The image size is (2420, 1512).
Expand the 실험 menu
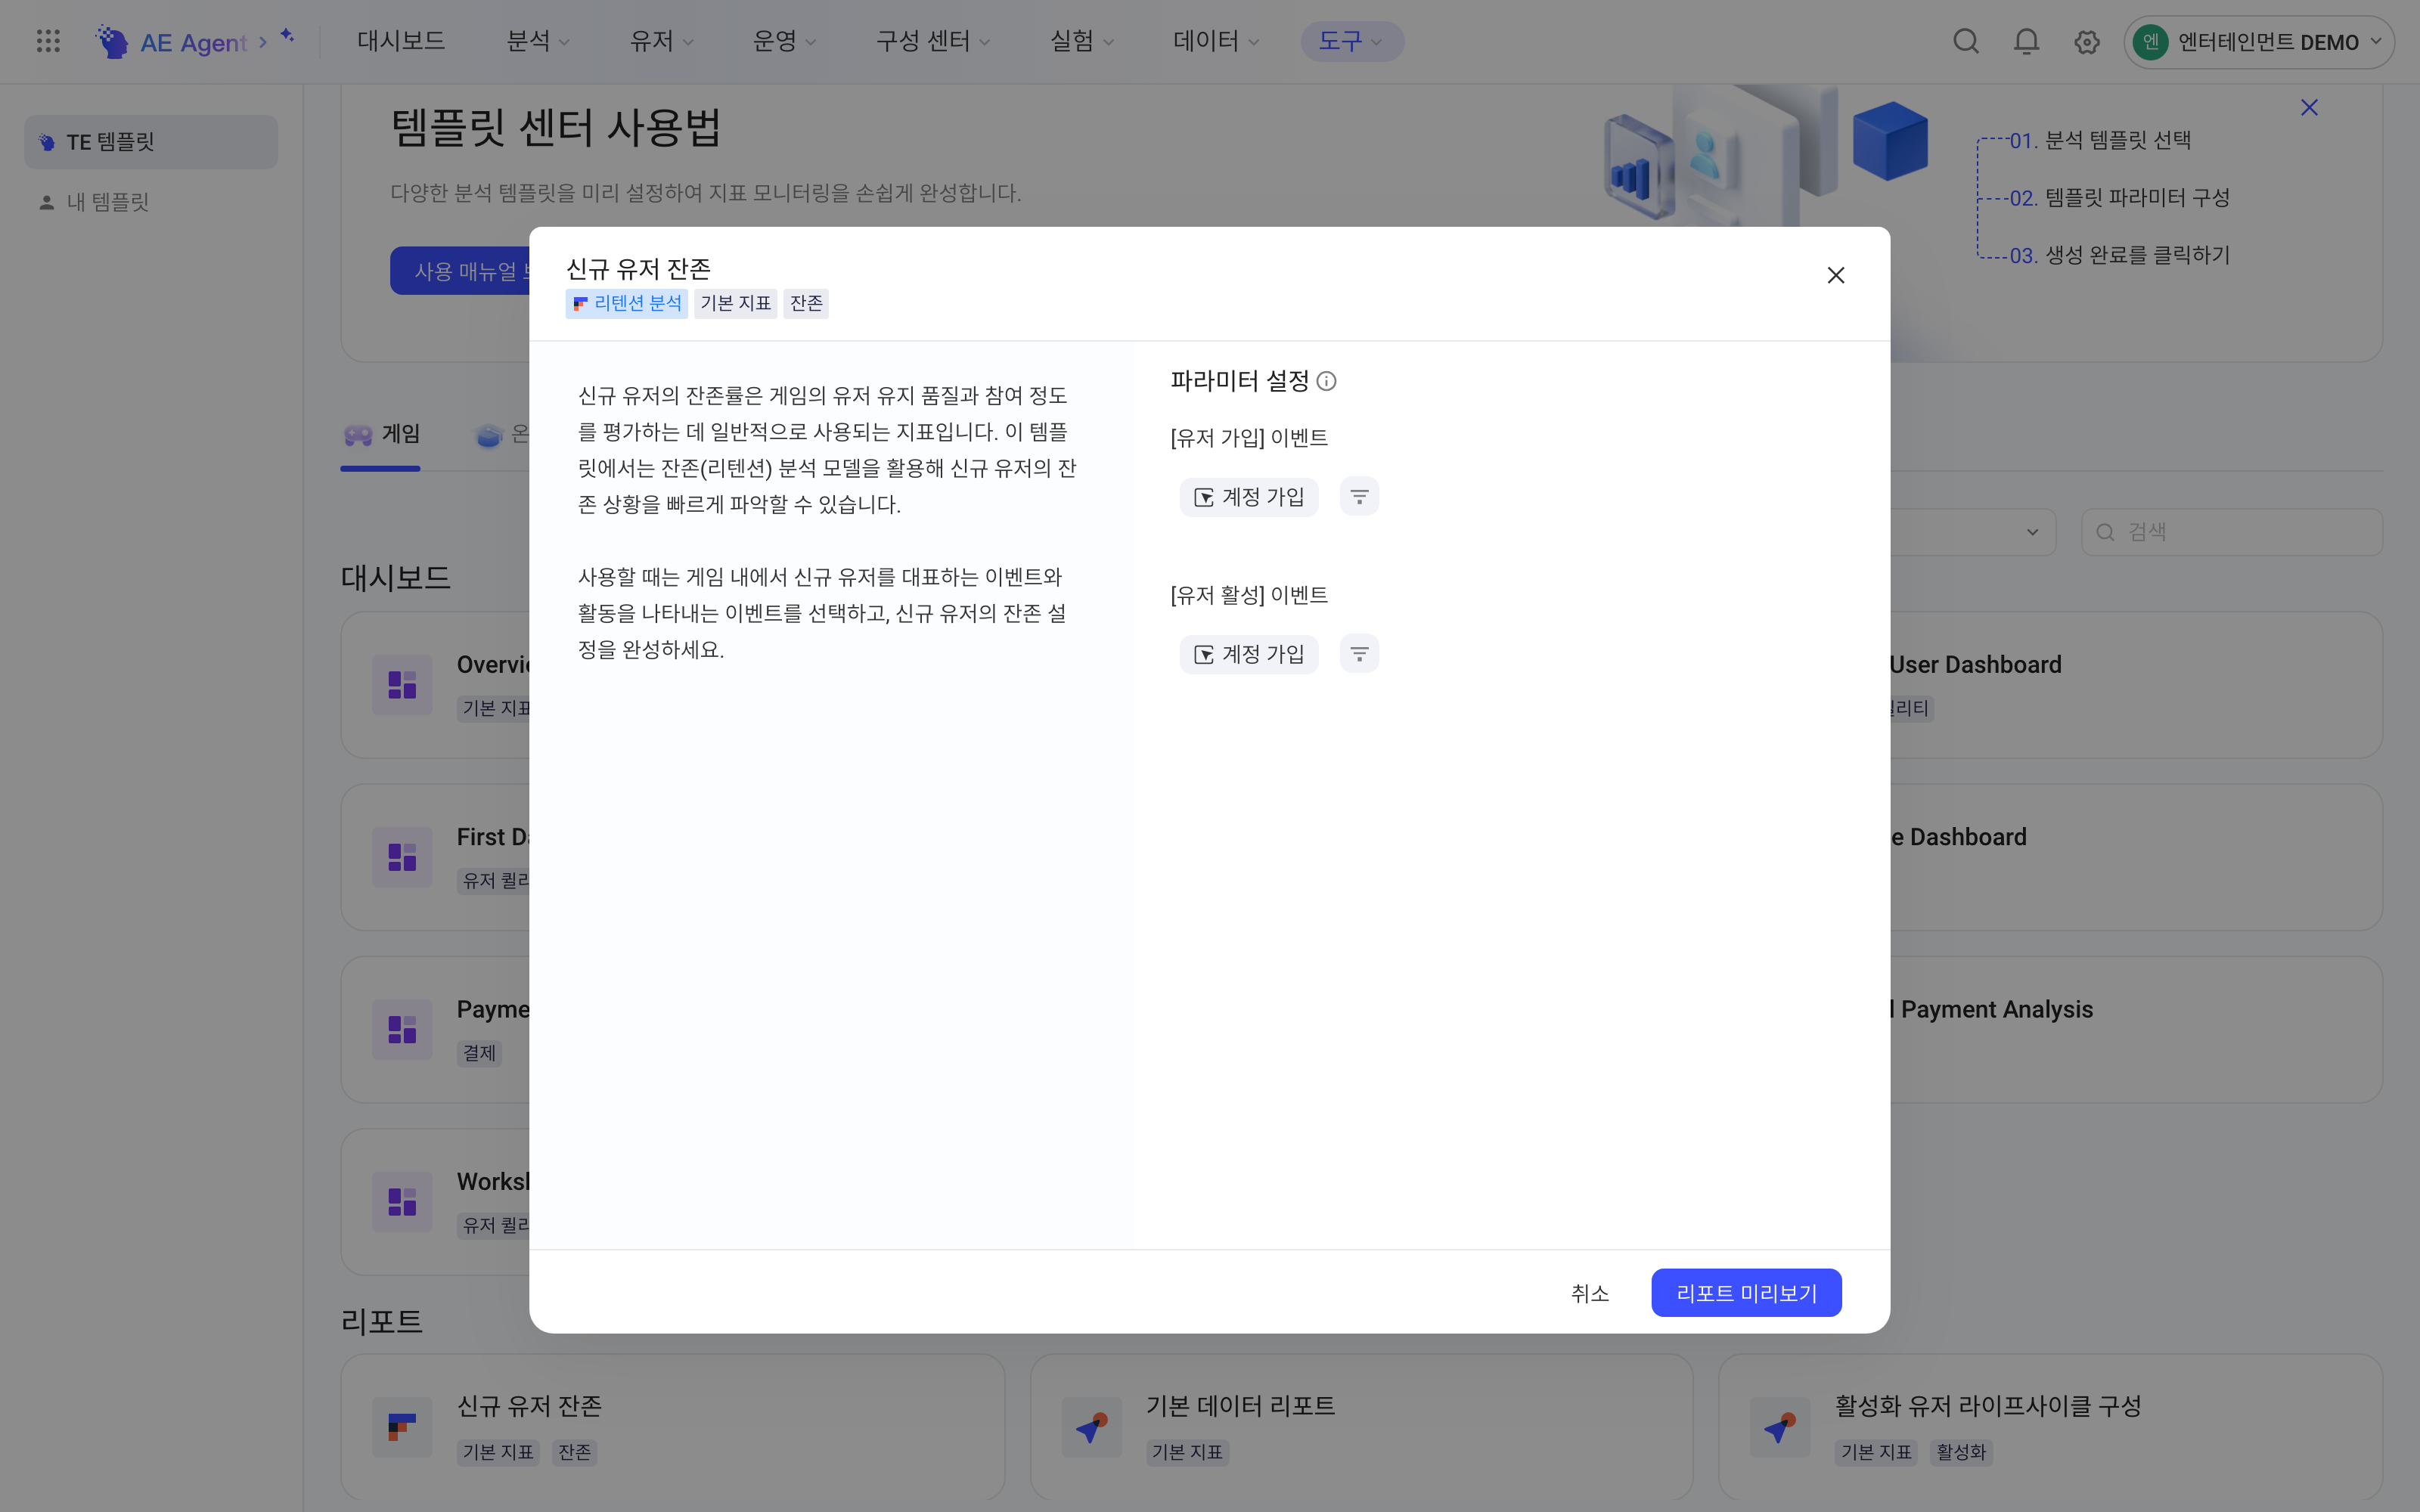[1082, 42]
